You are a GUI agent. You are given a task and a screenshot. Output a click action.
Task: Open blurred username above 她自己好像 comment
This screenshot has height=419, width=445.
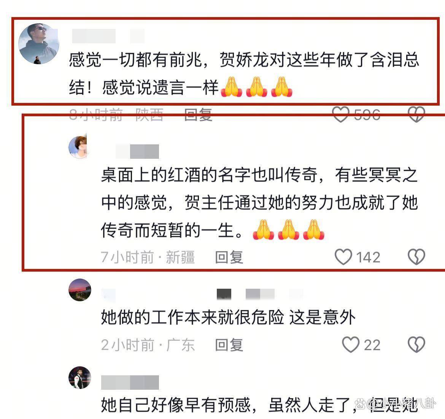coord(130,383)
